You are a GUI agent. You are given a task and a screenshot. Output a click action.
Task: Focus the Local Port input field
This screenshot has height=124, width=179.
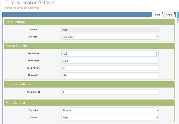[x=108, y=54]
